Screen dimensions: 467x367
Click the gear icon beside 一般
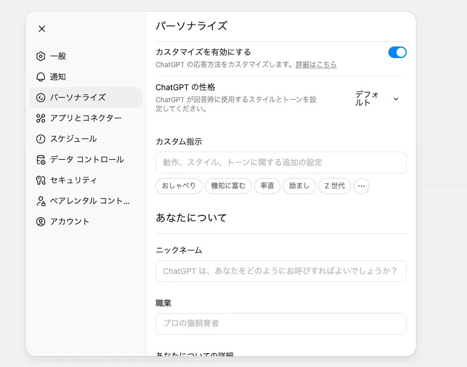click(41, 56)
